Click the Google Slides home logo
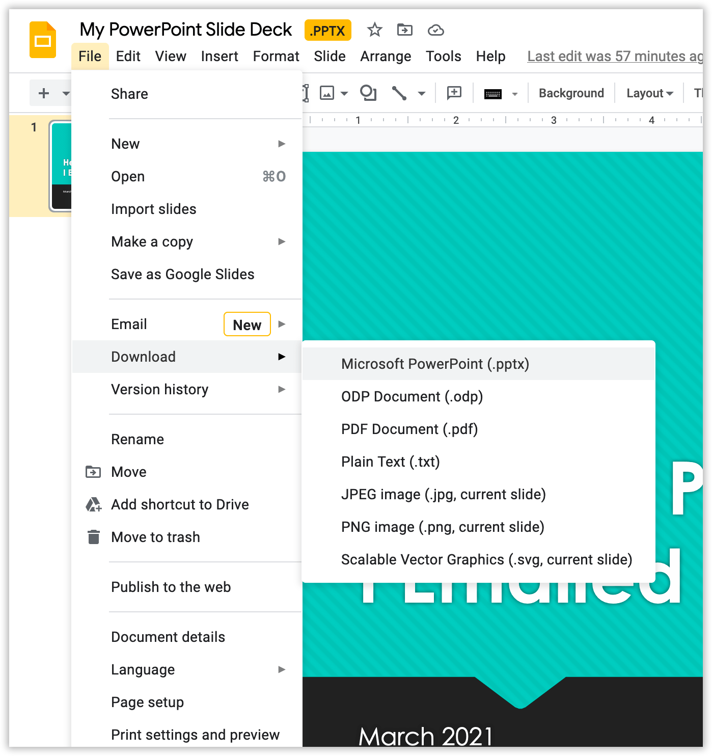 click(43, 40)
